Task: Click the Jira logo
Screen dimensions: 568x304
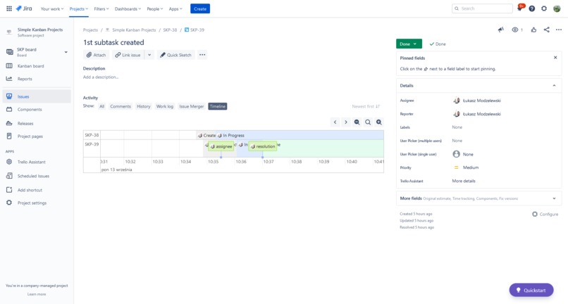Action: pos(24,8)
